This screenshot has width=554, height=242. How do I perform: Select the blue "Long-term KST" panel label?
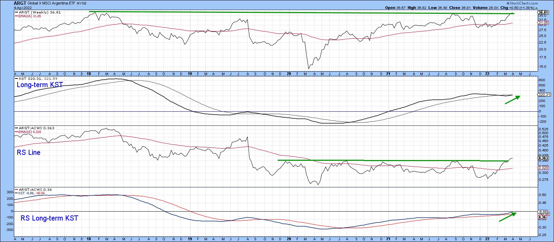click(40, 85)
